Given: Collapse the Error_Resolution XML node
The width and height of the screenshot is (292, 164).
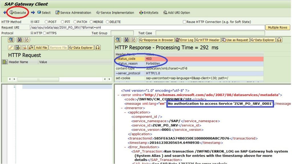Looking at the screenshot, I should pos(125,147).
